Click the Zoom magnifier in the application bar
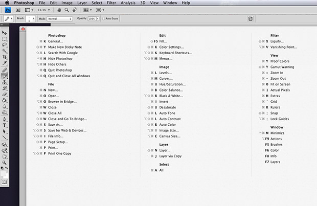Image resolution: width=317 pixels, height=206 pixels. [66, 10]
